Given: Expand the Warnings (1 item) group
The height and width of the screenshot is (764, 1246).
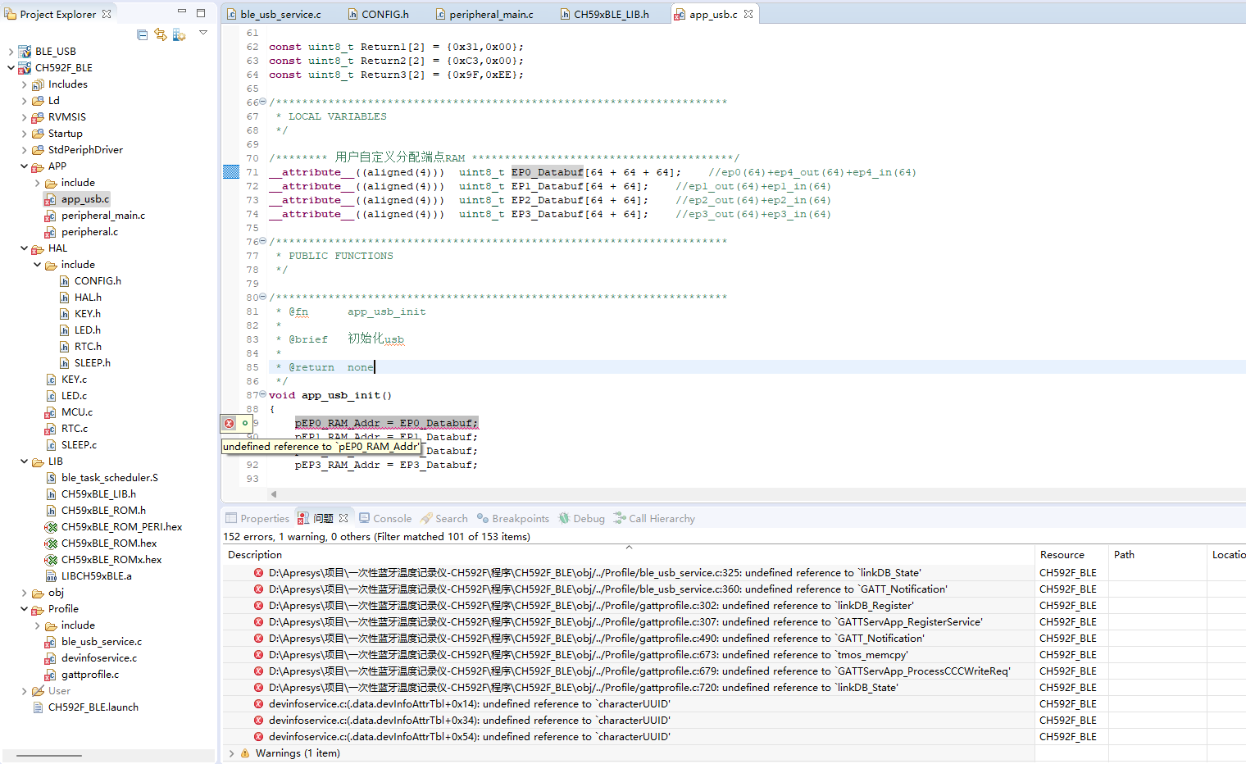Looking at the screenshot, I should point(232,753).
